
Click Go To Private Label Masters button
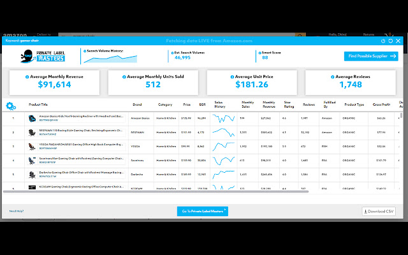[x=203, y=211]
